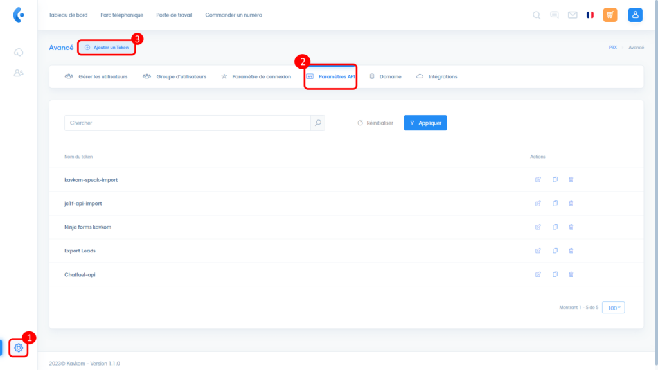Open the blue user profile icon
The image size is (658, 370).
pos(635,15)
